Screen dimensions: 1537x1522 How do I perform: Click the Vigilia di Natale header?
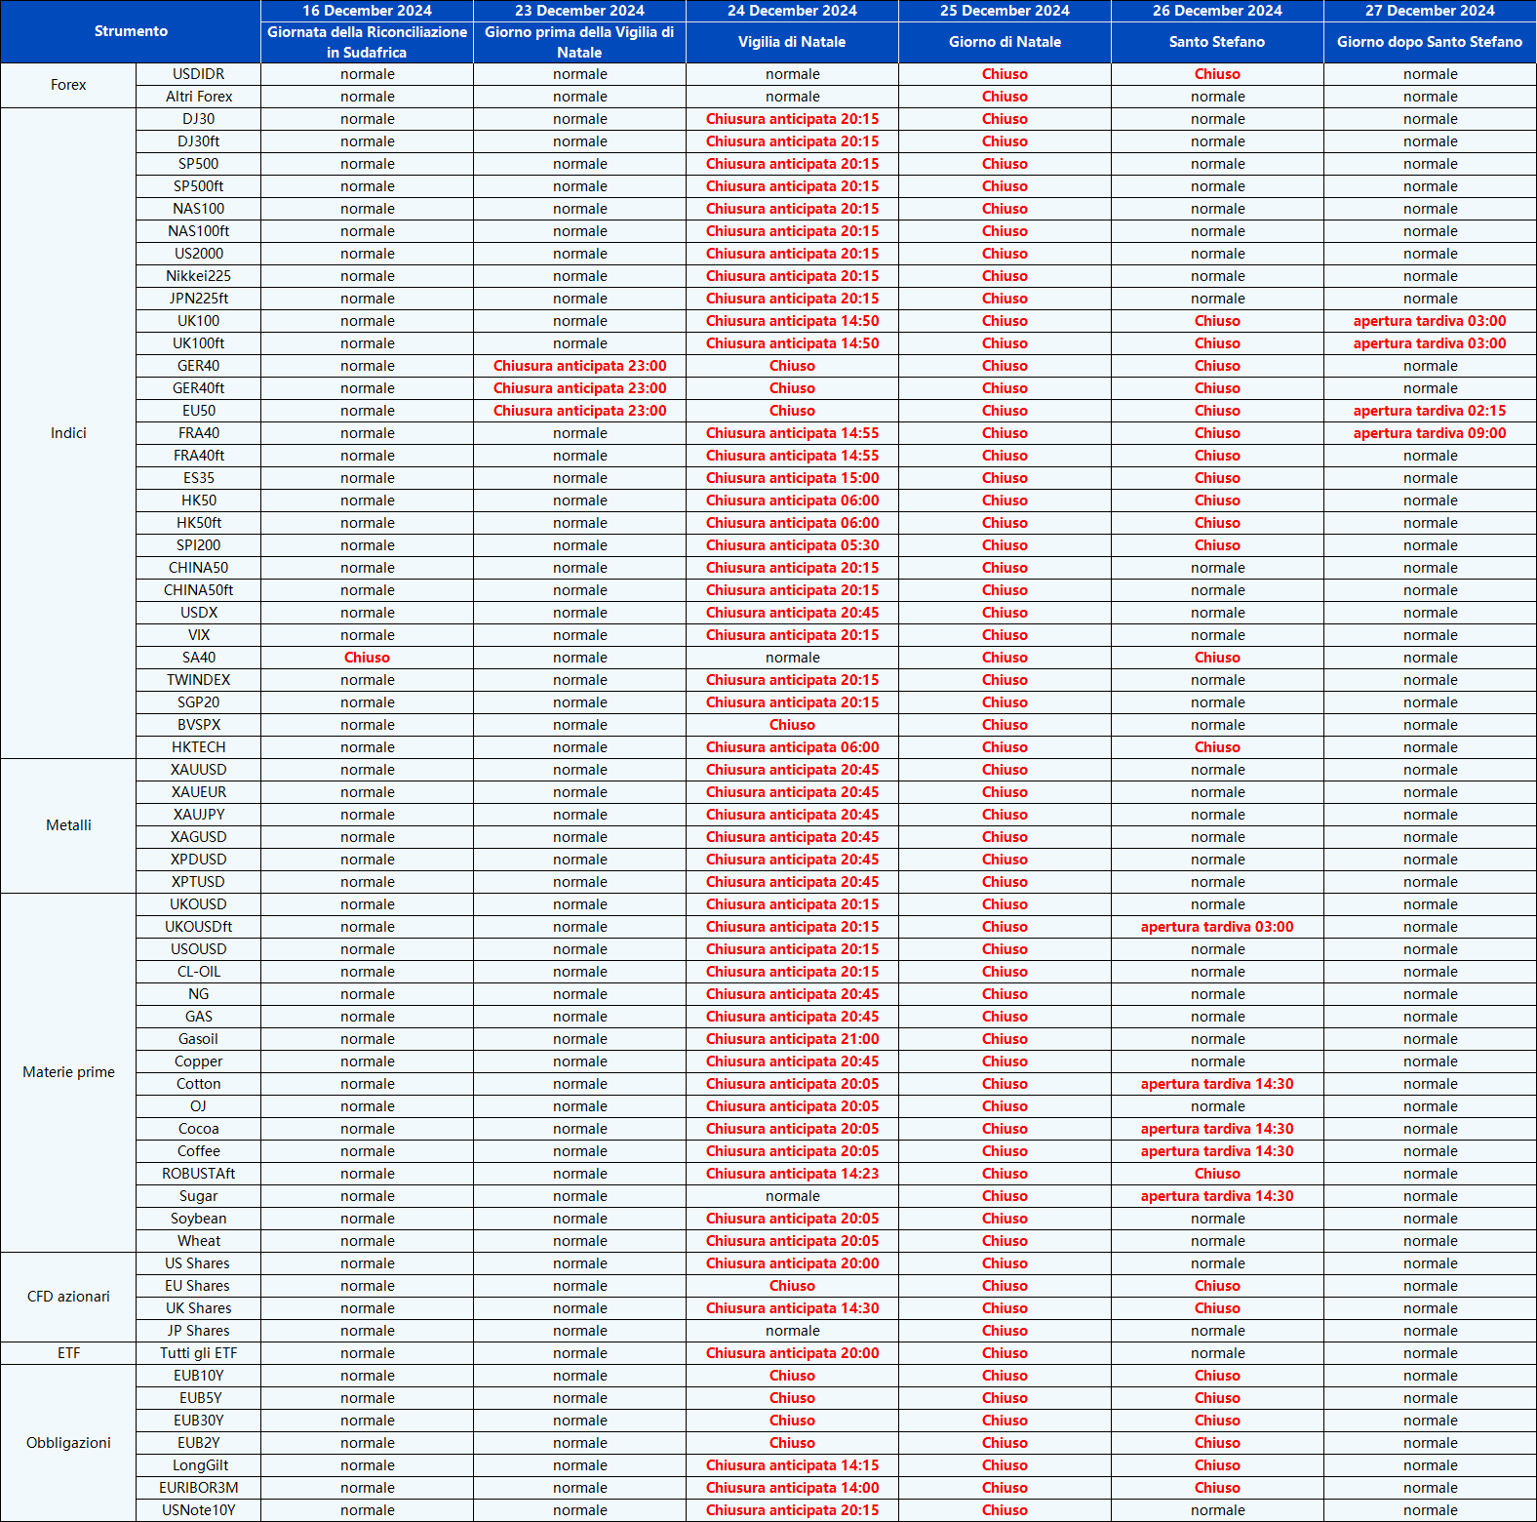click(792, 42)
